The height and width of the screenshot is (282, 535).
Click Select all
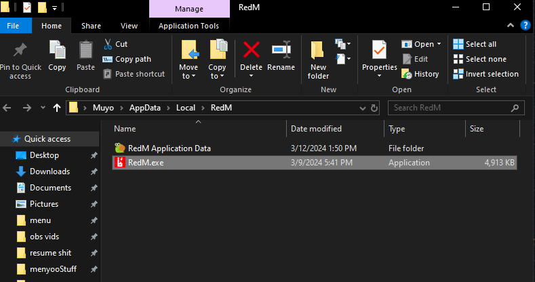click(x=475, y=44)
